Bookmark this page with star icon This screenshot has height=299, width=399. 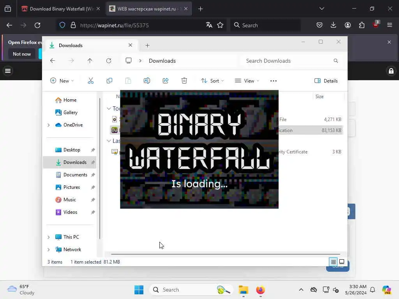coord(220,25)
